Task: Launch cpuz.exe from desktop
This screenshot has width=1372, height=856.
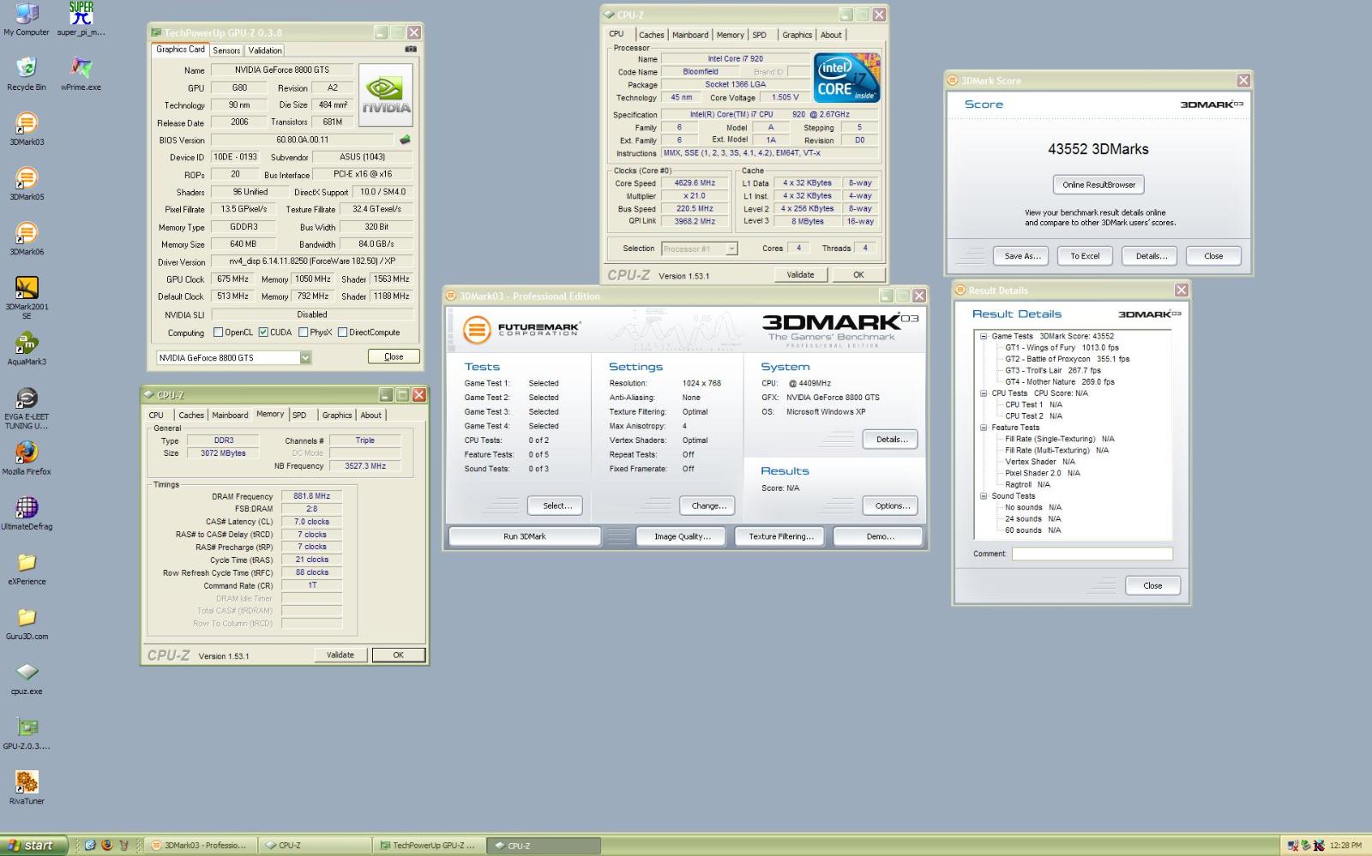Action: (x=27, y=678)
